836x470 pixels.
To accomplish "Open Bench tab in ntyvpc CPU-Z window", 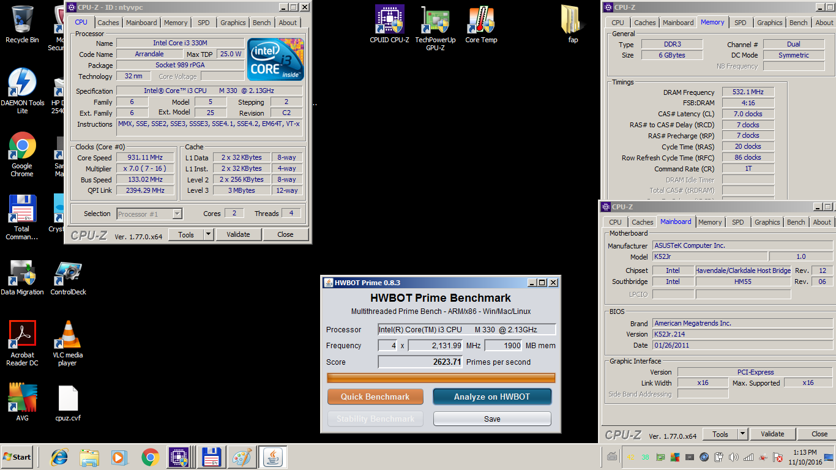I will click(262, 23).
